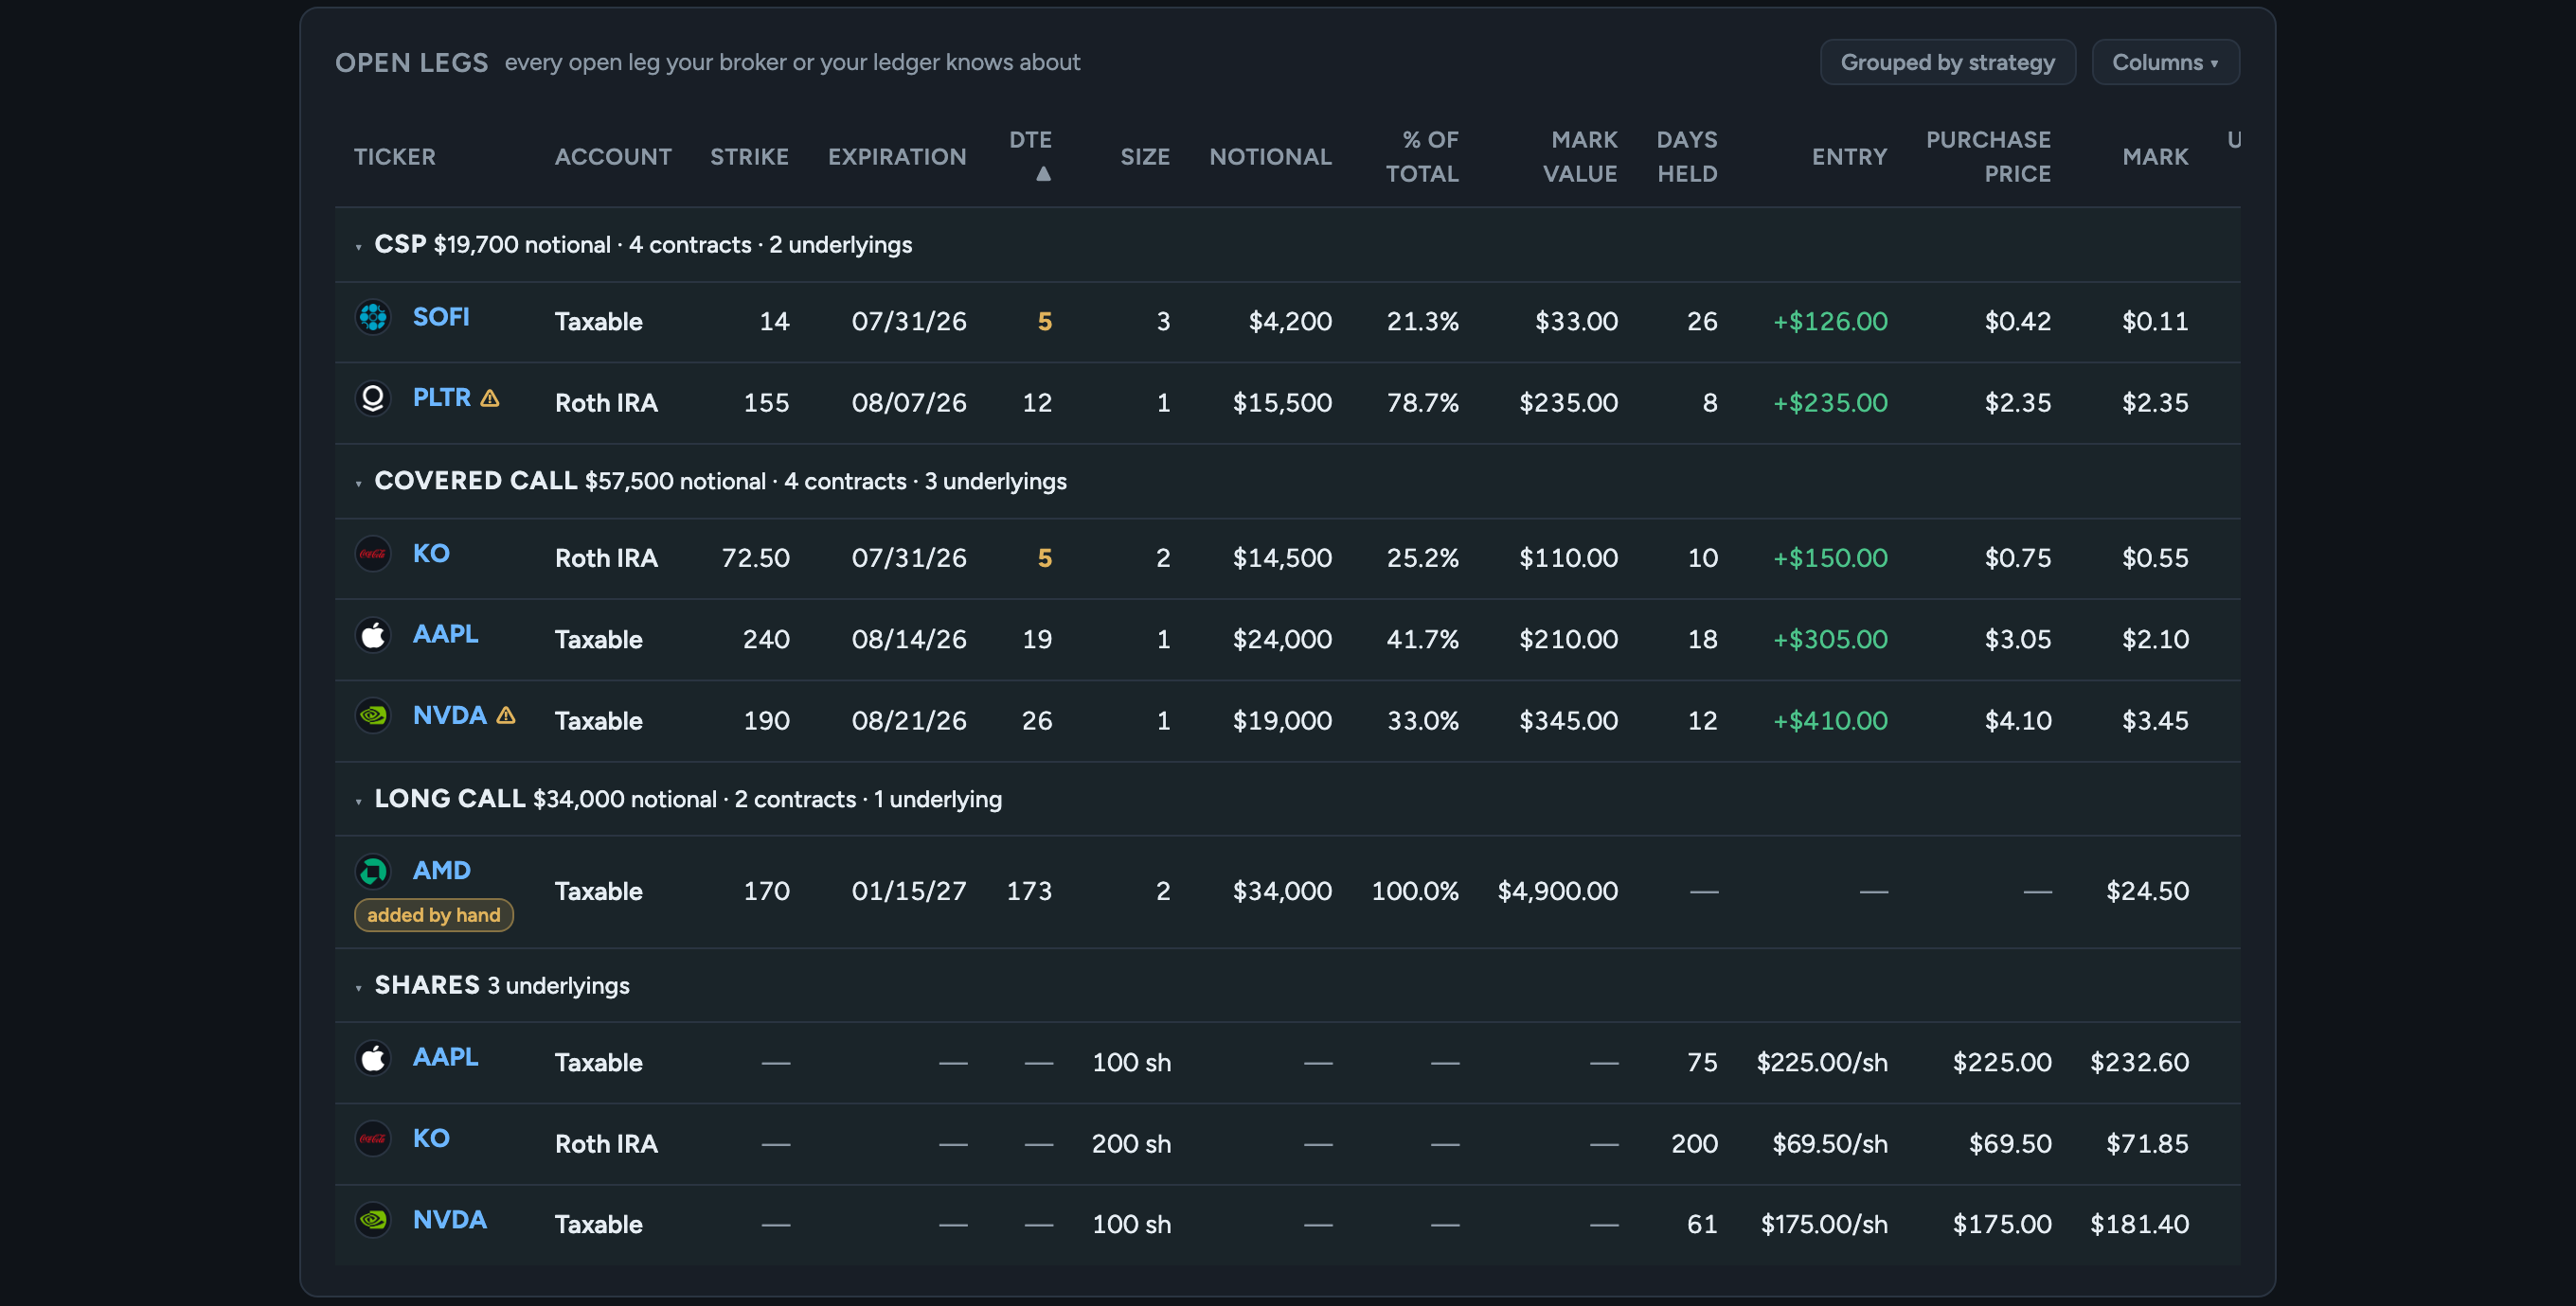This screenshot has width=2576, height=1306.
Task: Sort by the ACCOUNT column header
Action: (x=613, y=157)
